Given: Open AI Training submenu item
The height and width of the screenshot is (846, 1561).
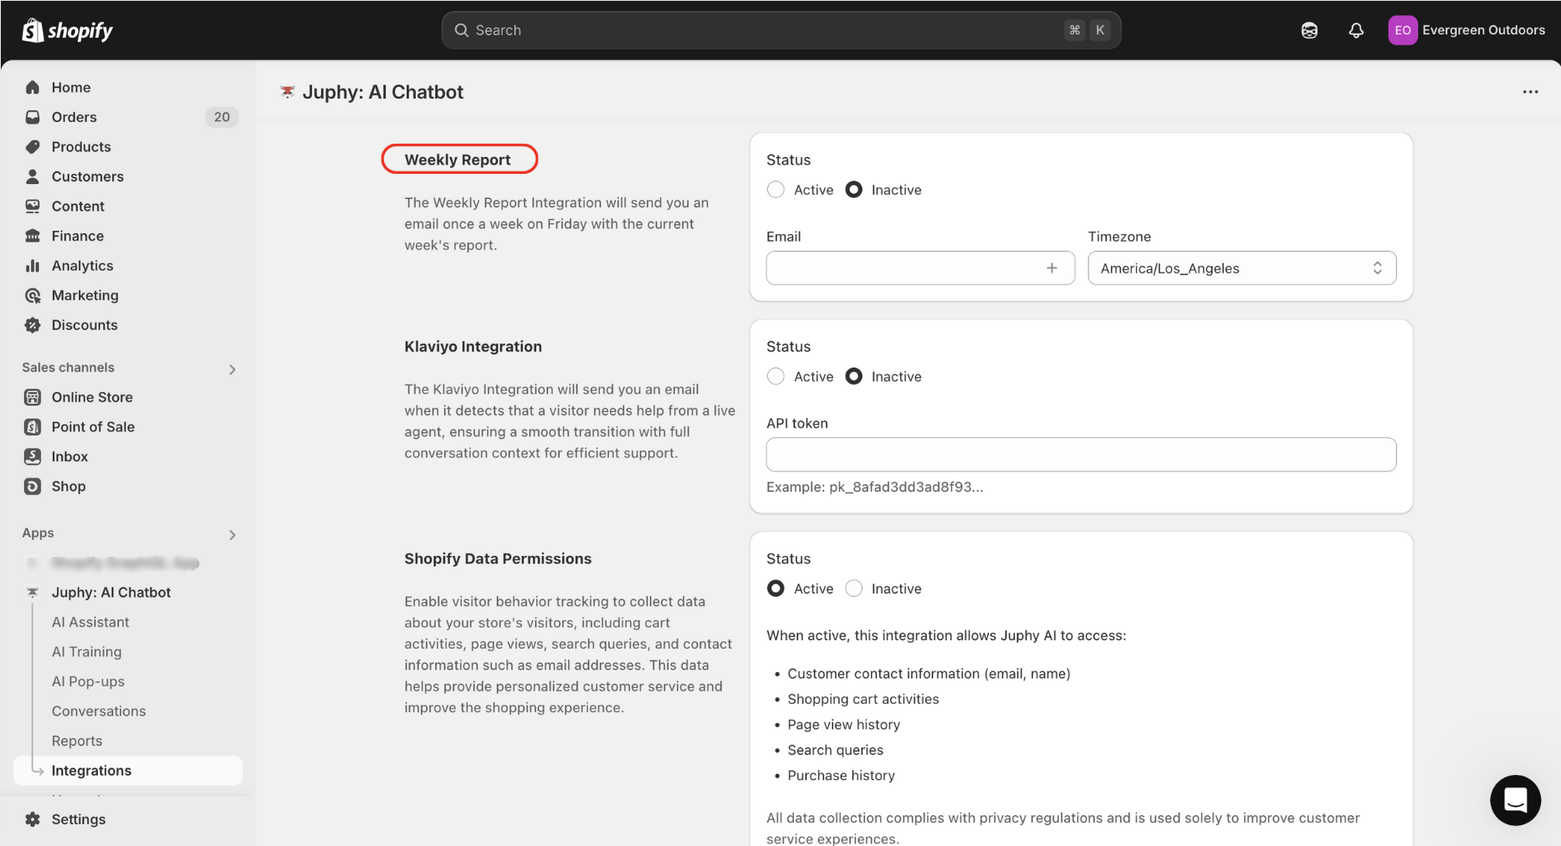Looking at the screenshot, I should pyautogui.click(x=86, y=651).
